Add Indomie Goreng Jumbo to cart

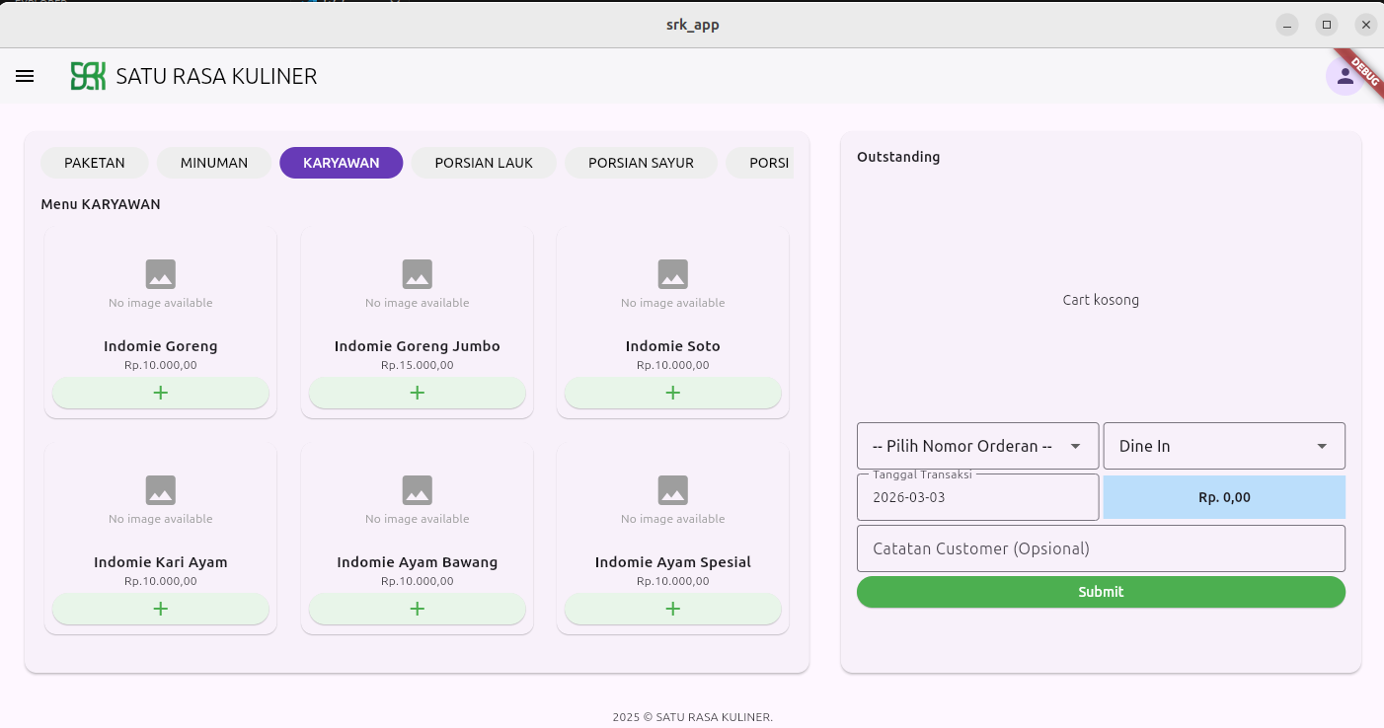pyautogui.click(x=417, y=393)
